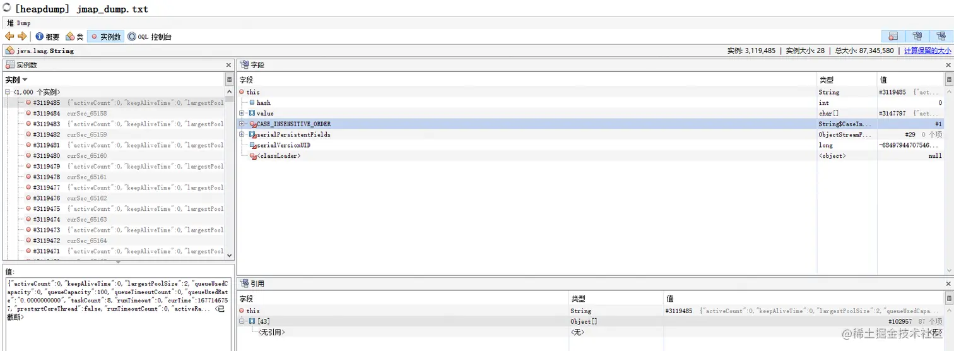The image size is (954, 351).
Task: Click the java.lang.String class label
Action: 45,51
